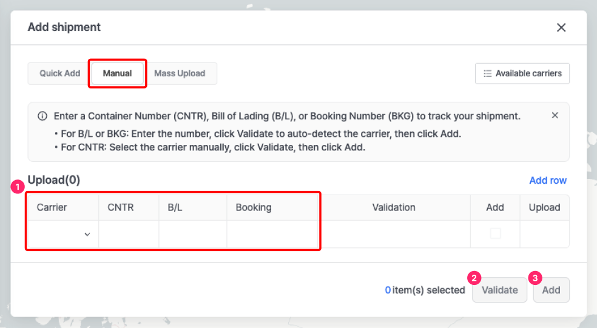597x328 pixels.
Task: Click the pink step 3 badge
Action: click(x=535, y=278)
